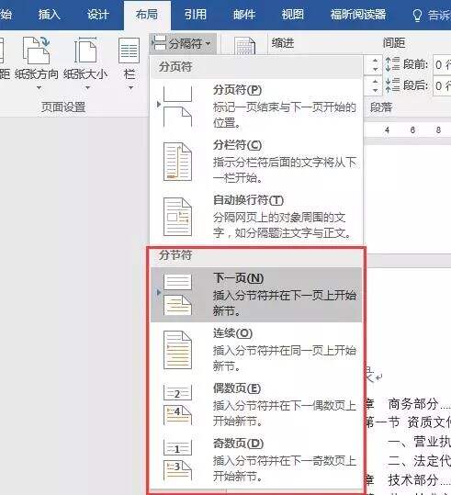Click the 下一页 section break icon
Screen dimensions: 451x495
[x=177, y=295]
